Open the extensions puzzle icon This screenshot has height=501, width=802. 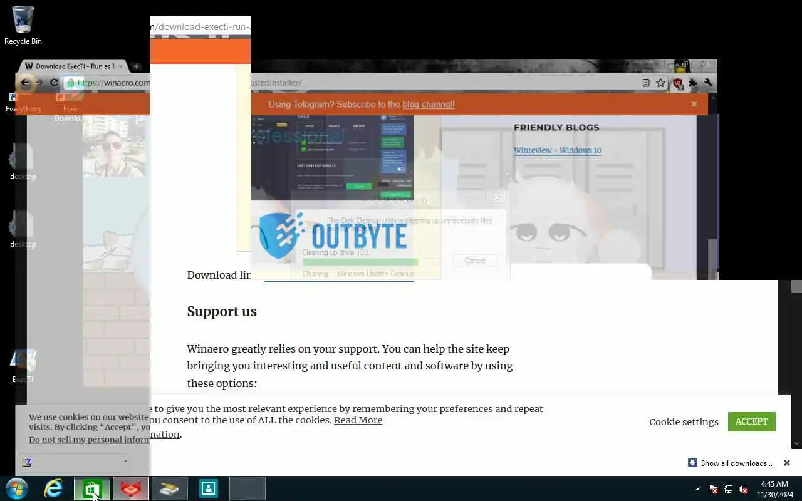click(693, 83)
